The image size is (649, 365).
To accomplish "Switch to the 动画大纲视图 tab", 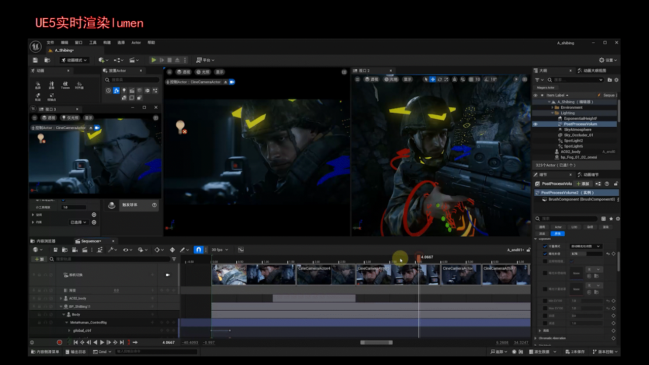I will 592,70.
